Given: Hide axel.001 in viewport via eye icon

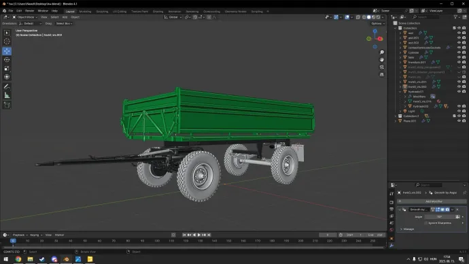Looking at the screenshot, I should (459, 38).
